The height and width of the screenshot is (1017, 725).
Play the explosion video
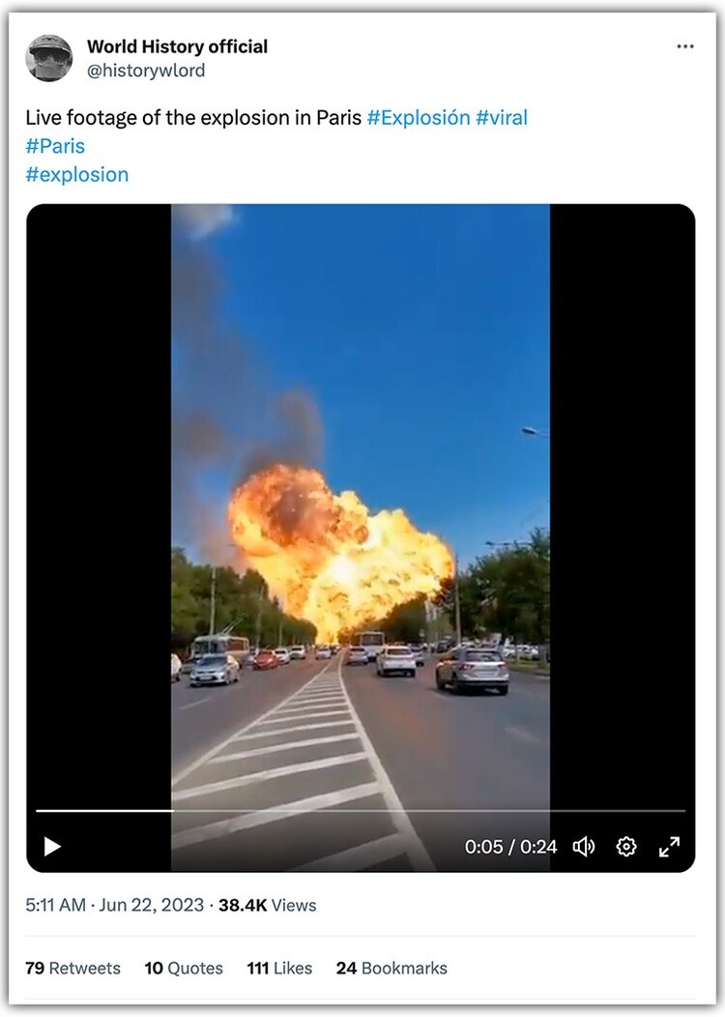[52, 847]
